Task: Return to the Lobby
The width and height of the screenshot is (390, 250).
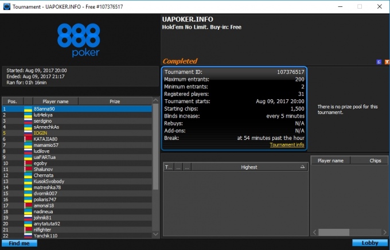Action: [x=370, y=243]
